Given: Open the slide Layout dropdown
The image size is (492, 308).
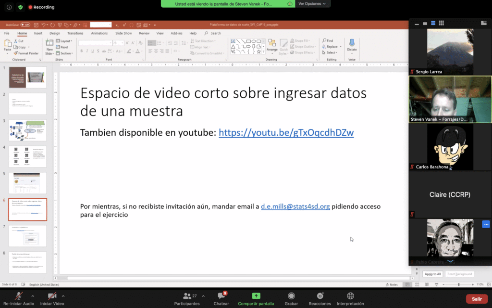Looking at the screenshot, I should (x=65, y=41).
